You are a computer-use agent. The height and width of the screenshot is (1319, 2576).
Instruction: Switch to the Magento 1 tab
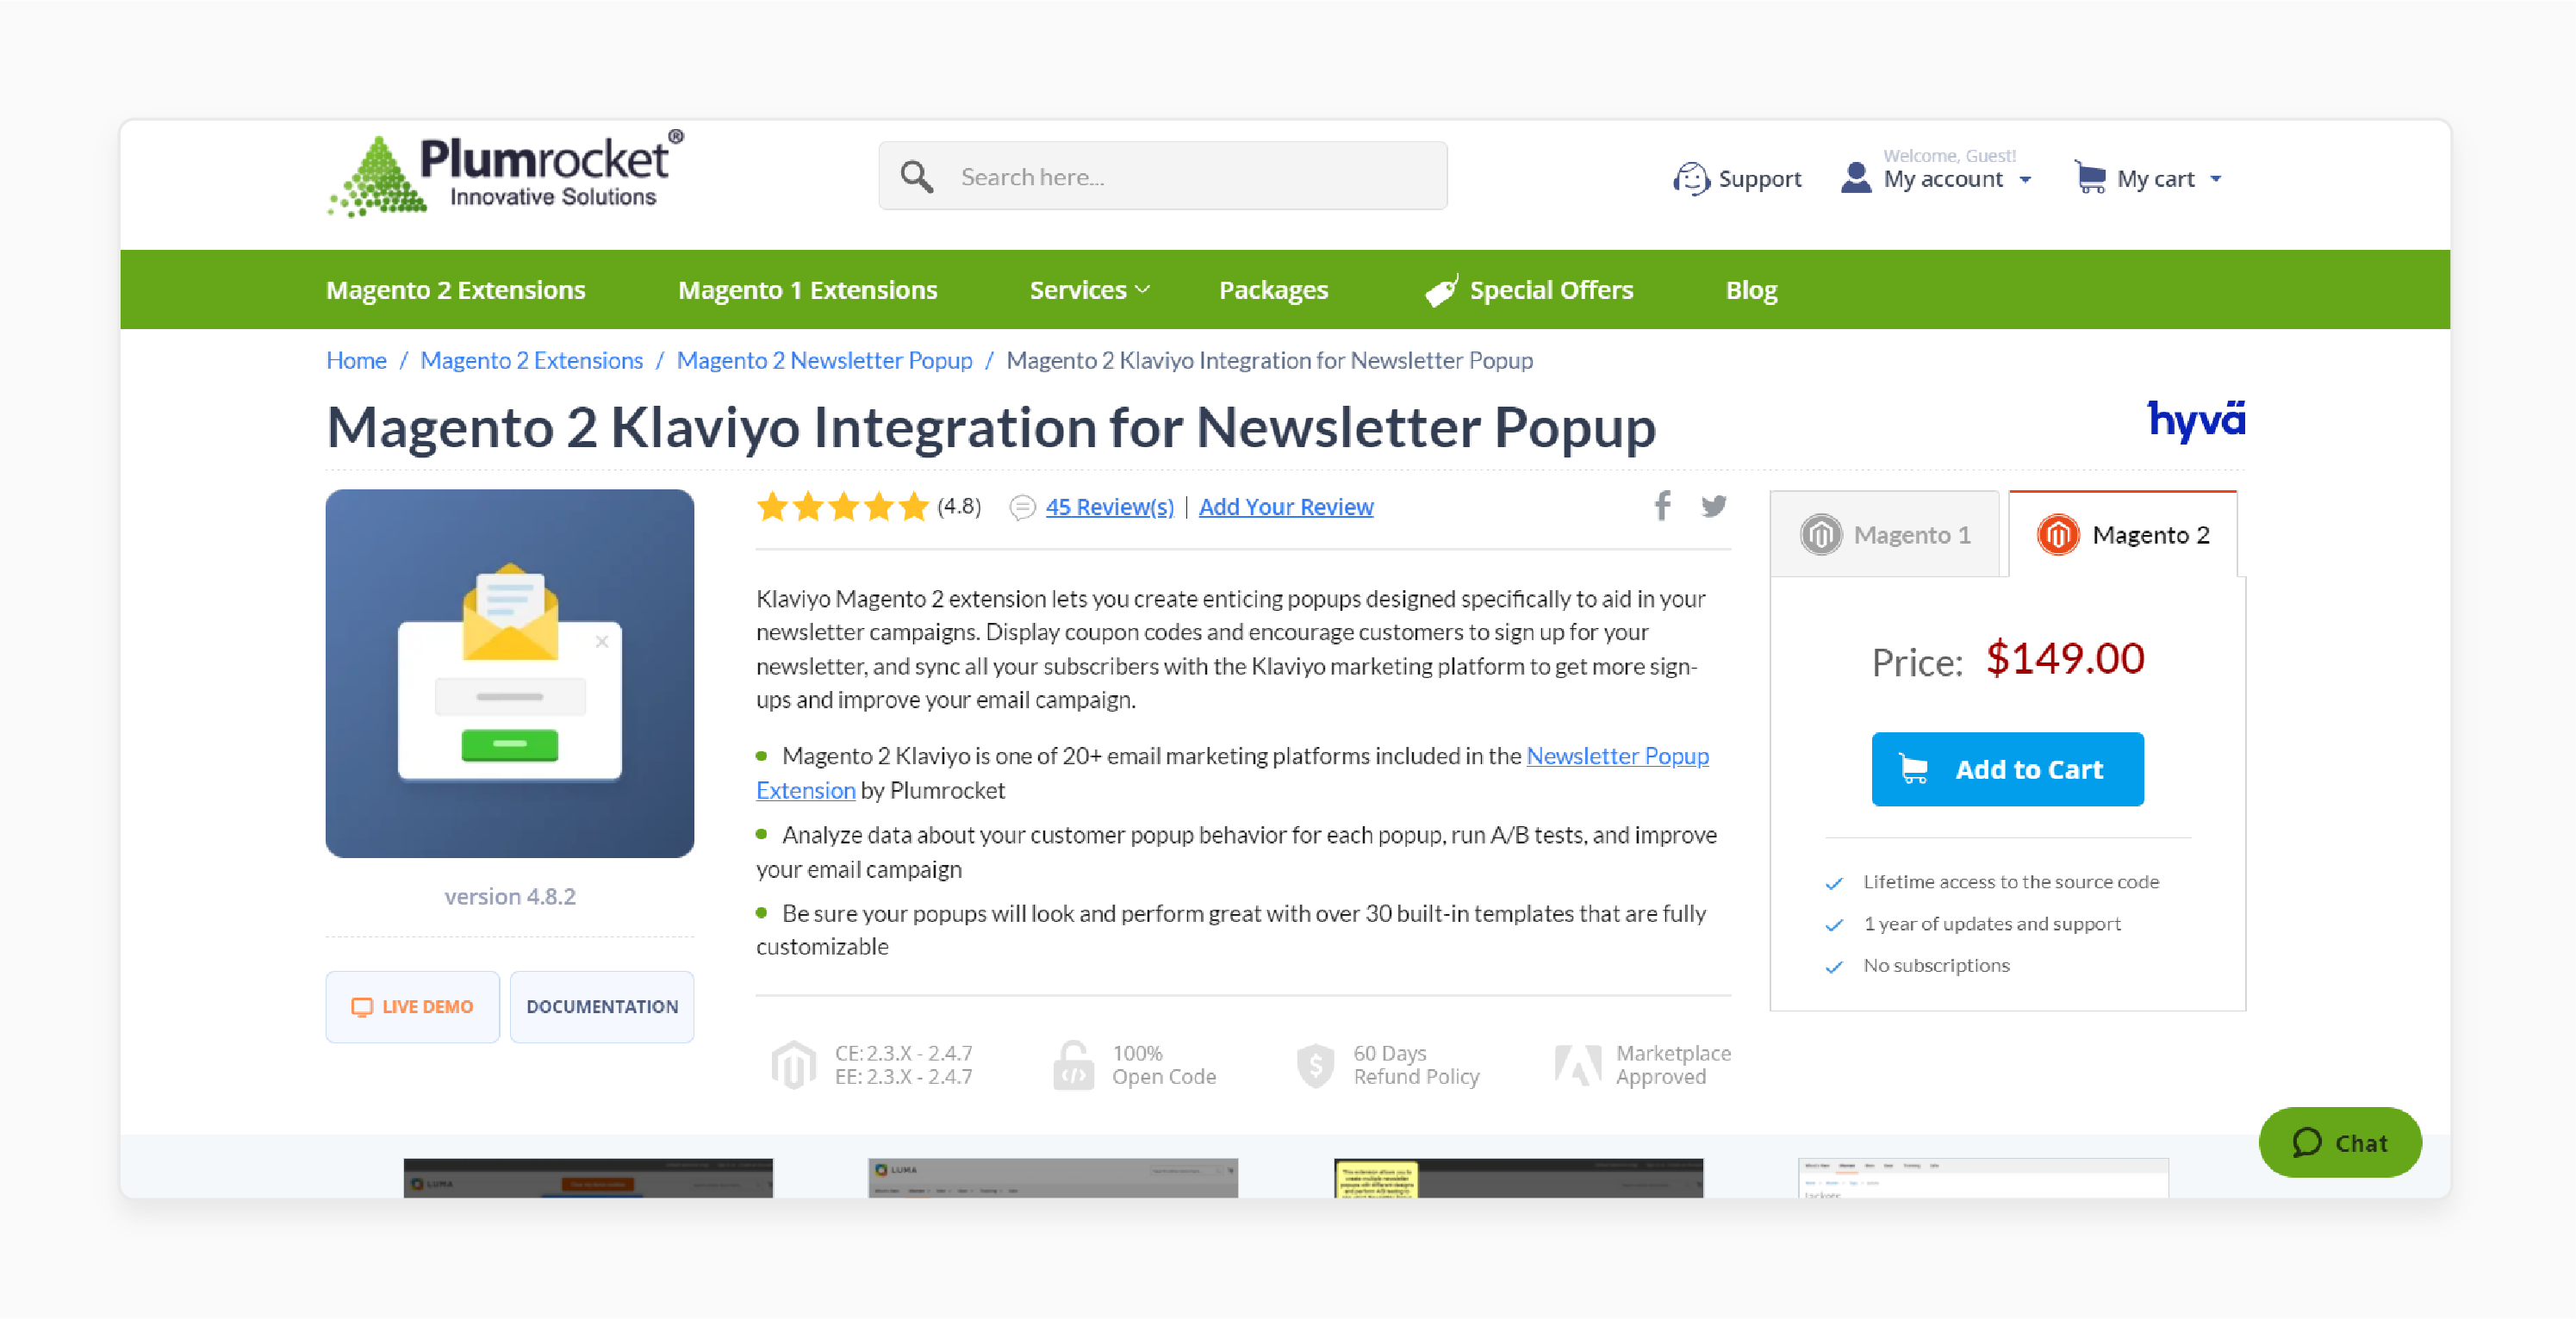coord(1885,534)
